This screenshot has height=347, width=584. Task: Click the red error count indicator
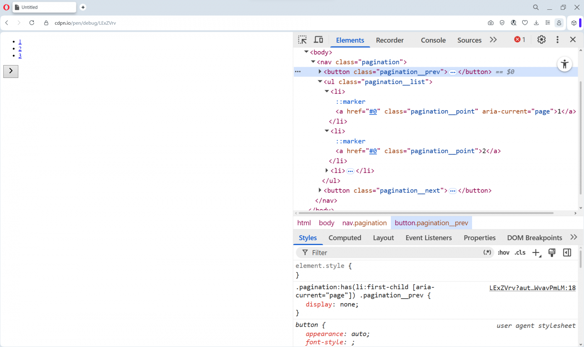click(x=520, y=40)
